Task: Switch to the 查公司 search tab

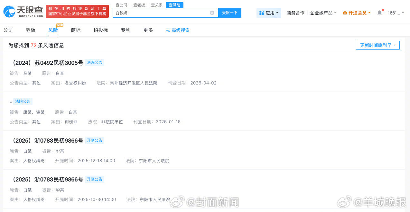Action: (121, 5)
